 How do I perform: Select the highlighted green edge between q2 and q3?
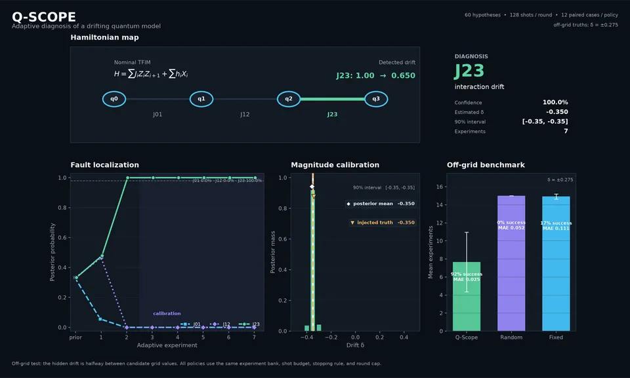[x=332, y=99]
